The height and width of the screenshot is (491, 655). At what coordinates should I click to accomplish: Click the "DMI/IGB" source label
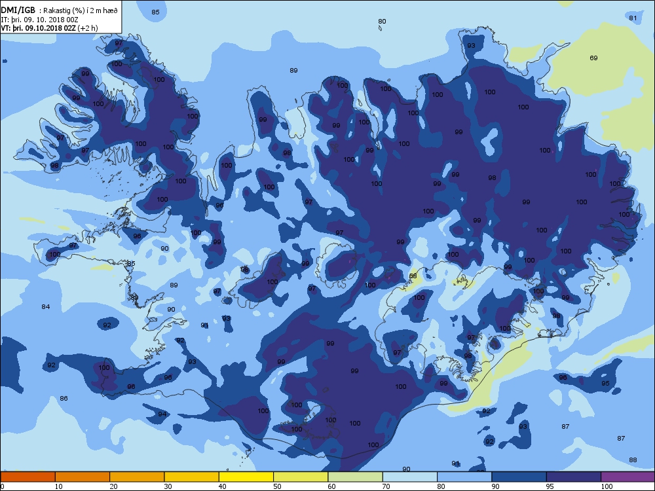18,10
